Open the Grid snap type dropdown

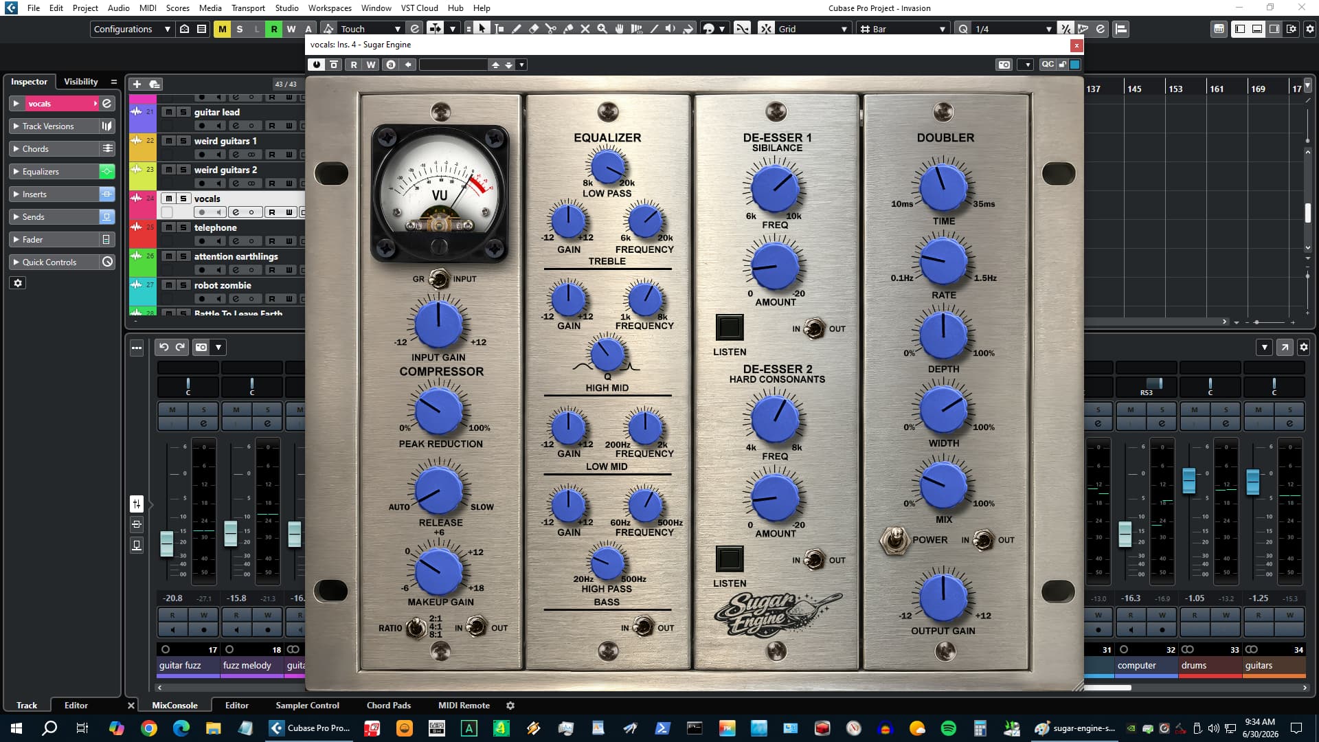(813, 29)
